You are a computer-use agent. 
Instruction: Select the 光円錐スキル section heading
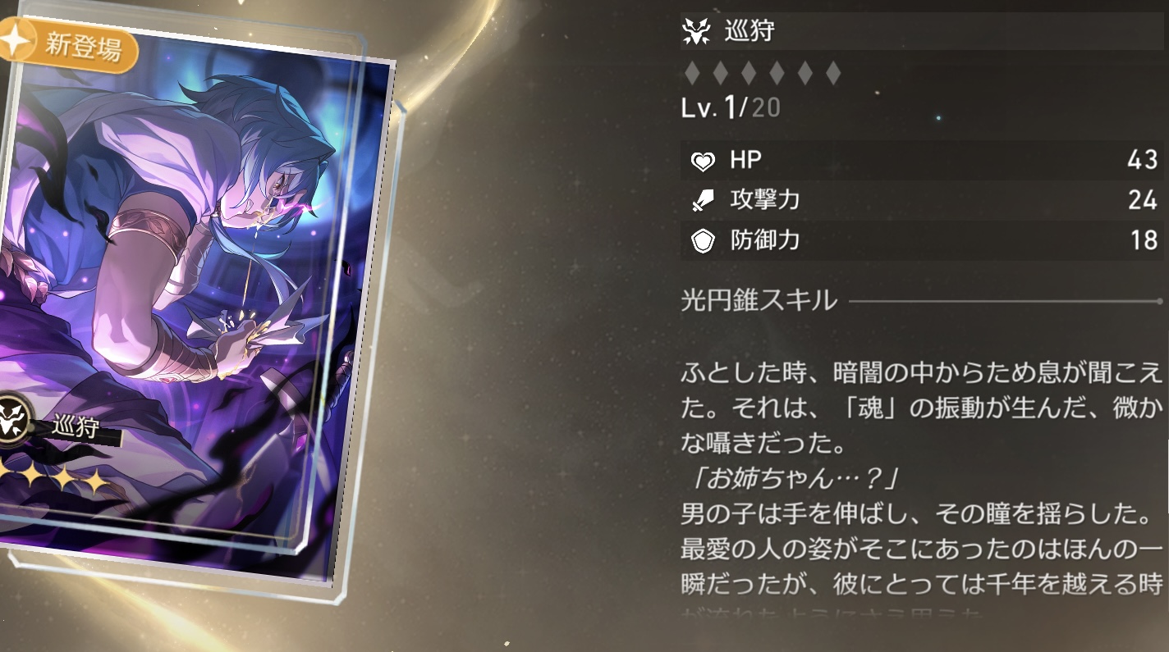tap(759, 301)
